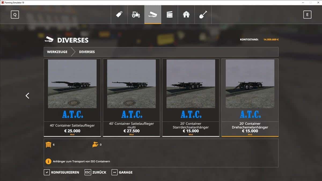Select the trailer tools category icon
Image resolution: width=322 pixels, height=181 pixels.
pos(153,14)
